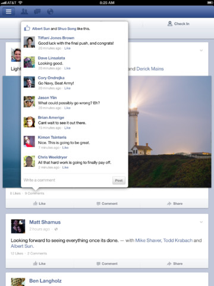Open 2 Comments on Matt's post
The width and height of the screenshot is (214, 286).
pos(37,253)
